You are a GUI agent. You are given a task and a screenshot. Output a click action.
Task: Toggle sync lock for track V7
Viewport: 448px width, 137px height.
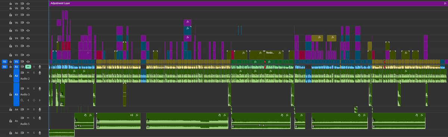pyautogui.click(x=22, y=15)
